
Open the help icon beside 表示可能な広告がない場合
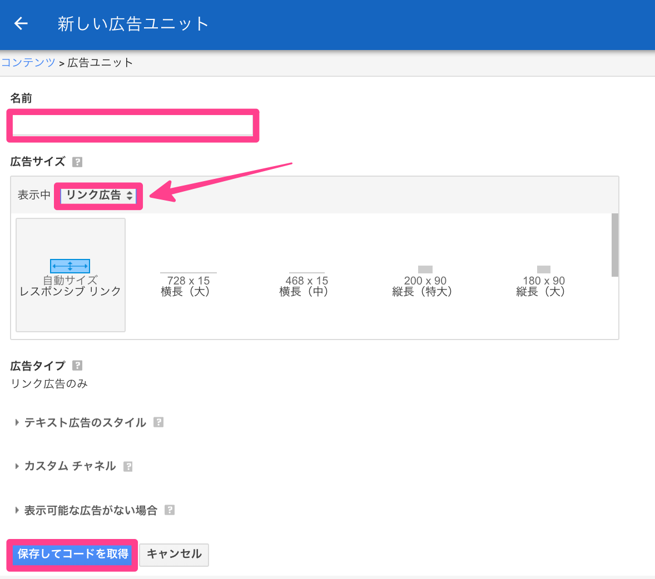coord(169,510)
